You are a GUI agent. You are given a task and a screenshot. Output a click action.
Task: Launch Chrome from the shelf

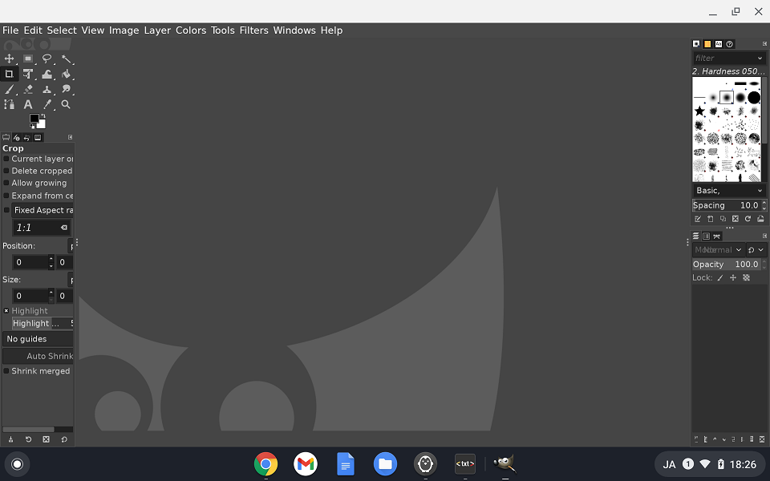[266, 464]
